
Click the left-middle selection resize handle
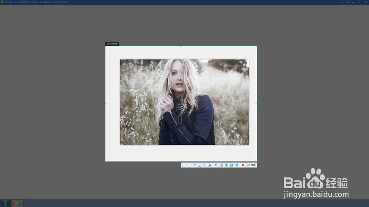click(105, 104)
